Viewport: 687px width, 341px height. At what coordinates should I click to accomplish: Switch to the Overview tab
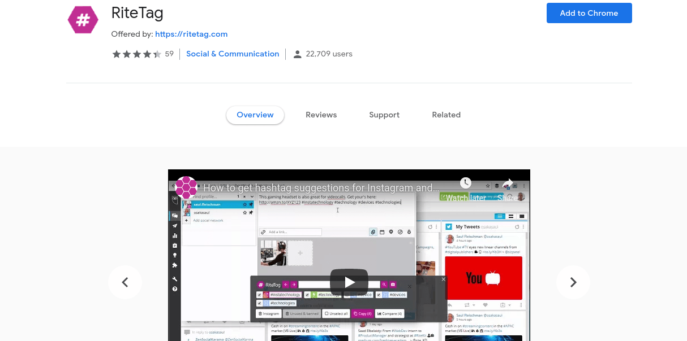255,115
